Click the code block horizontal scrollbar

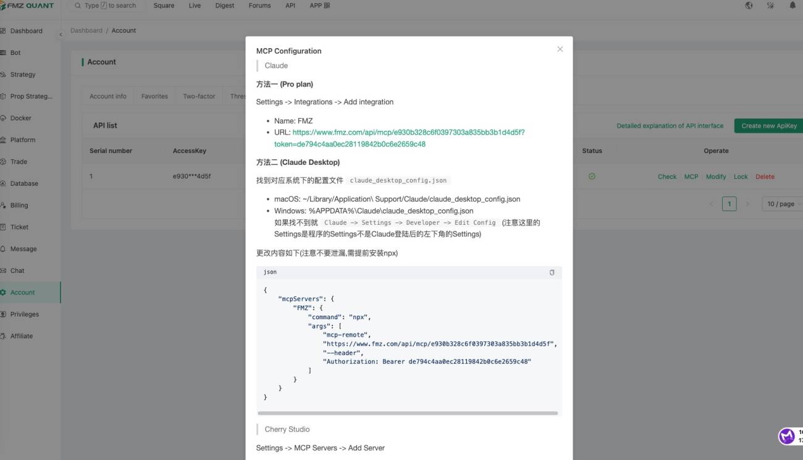[408, 413]
